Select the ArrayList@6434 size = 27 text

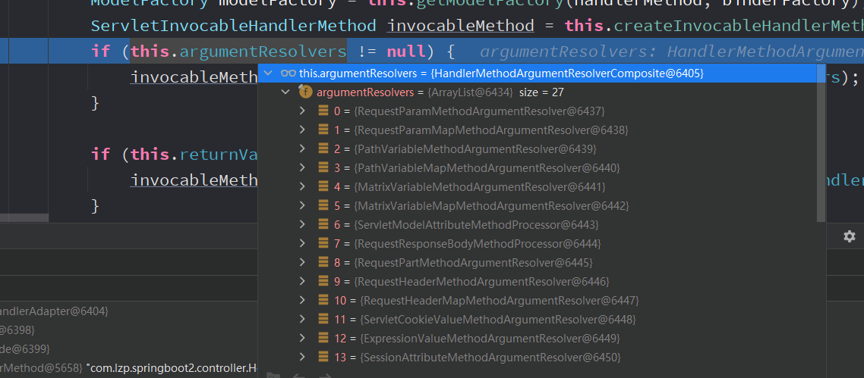tap(495, 92)
